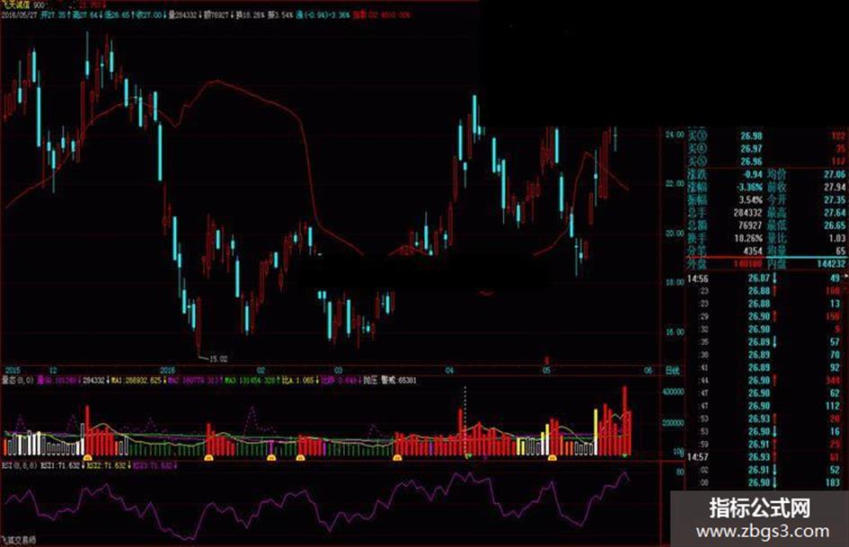Click the 16.00 price axis label
Screen dimensions: 849x547
pos(675,332)
